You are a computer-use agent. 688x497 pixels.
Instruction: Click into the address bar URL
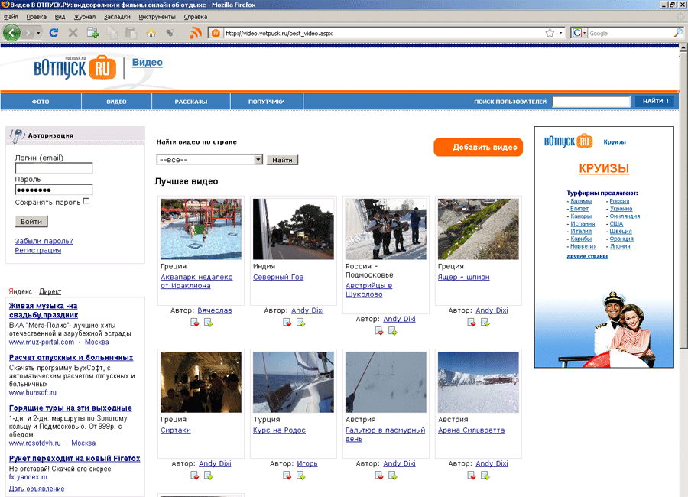pyautogui.click(x=381, y=33)
